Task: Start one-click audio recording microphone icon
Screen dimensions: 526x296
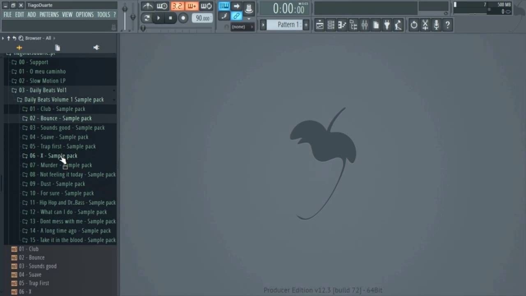Action: [436, 25]
